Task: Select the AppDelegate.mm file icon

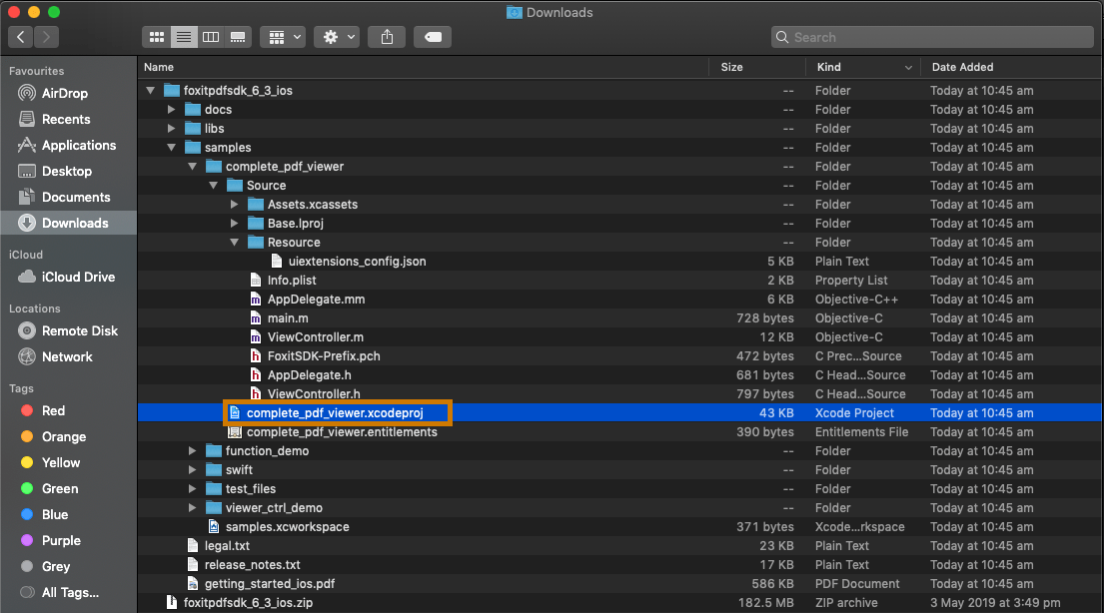Action: pos(256,300)
